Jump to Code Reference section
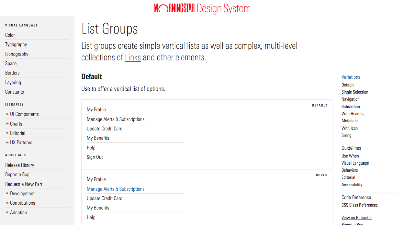Screen dimensions: 404x225 [x=356, y=197]
